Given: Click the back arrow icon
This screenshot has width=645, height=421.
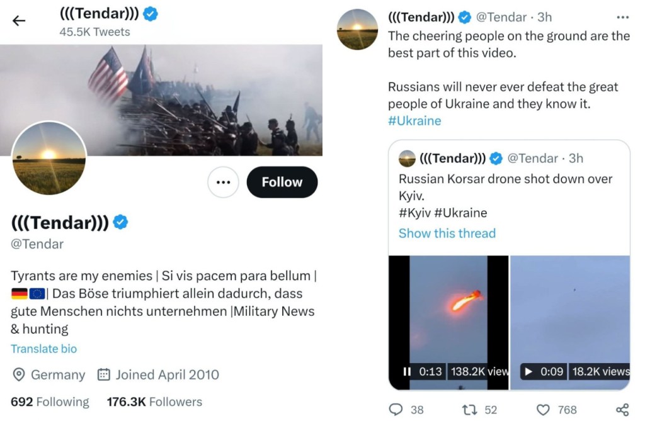Looking at the screenshot, I should 19,21.
